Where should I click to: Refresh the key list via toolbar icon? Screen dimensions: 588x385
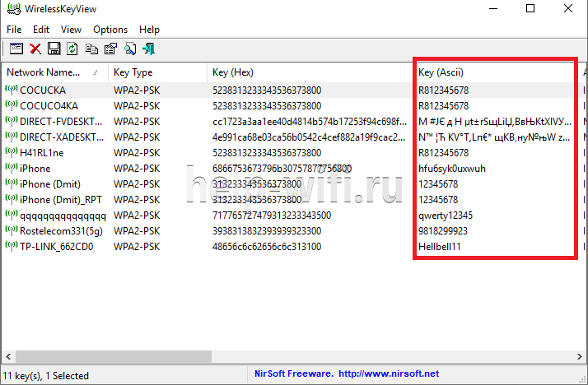(72, 49)
